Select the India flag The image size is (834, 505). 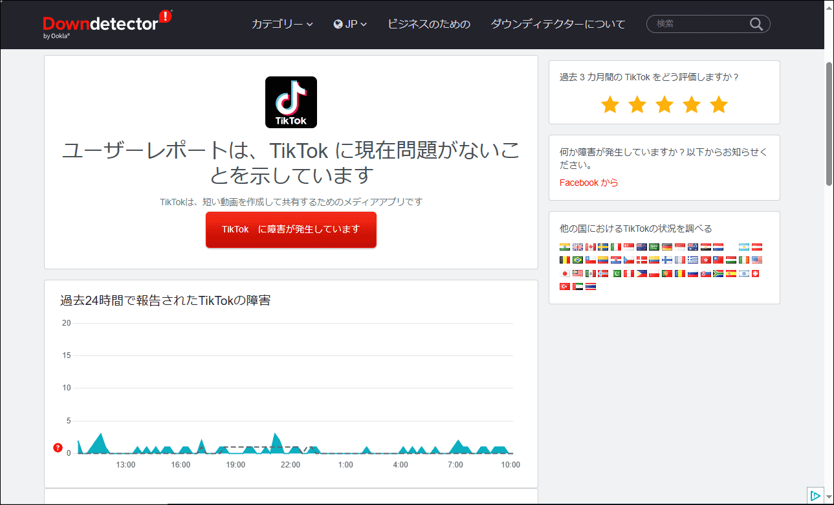[565, 247]
